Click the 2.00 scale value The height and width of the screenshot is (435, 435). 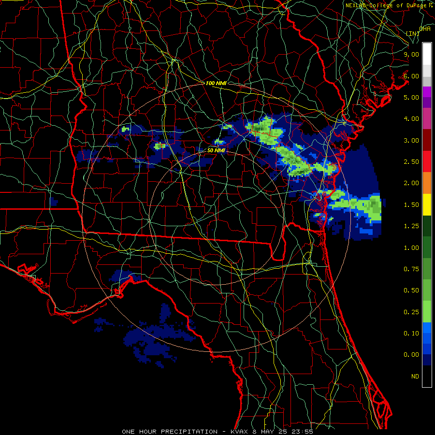[x=411, y=183]
